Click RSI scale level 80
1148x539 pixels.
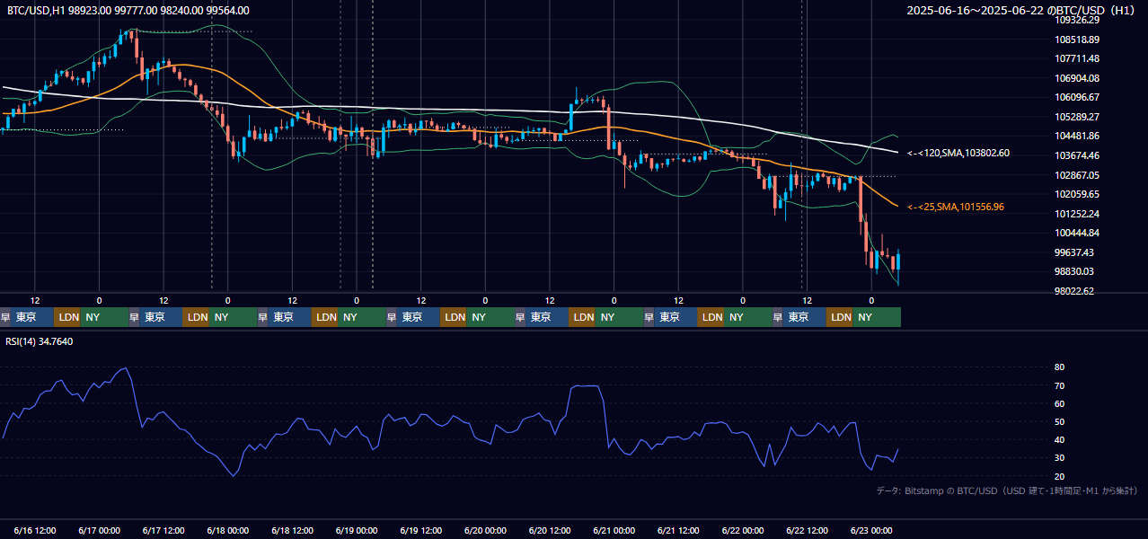pyautogui.click(x=1060, y=367)
